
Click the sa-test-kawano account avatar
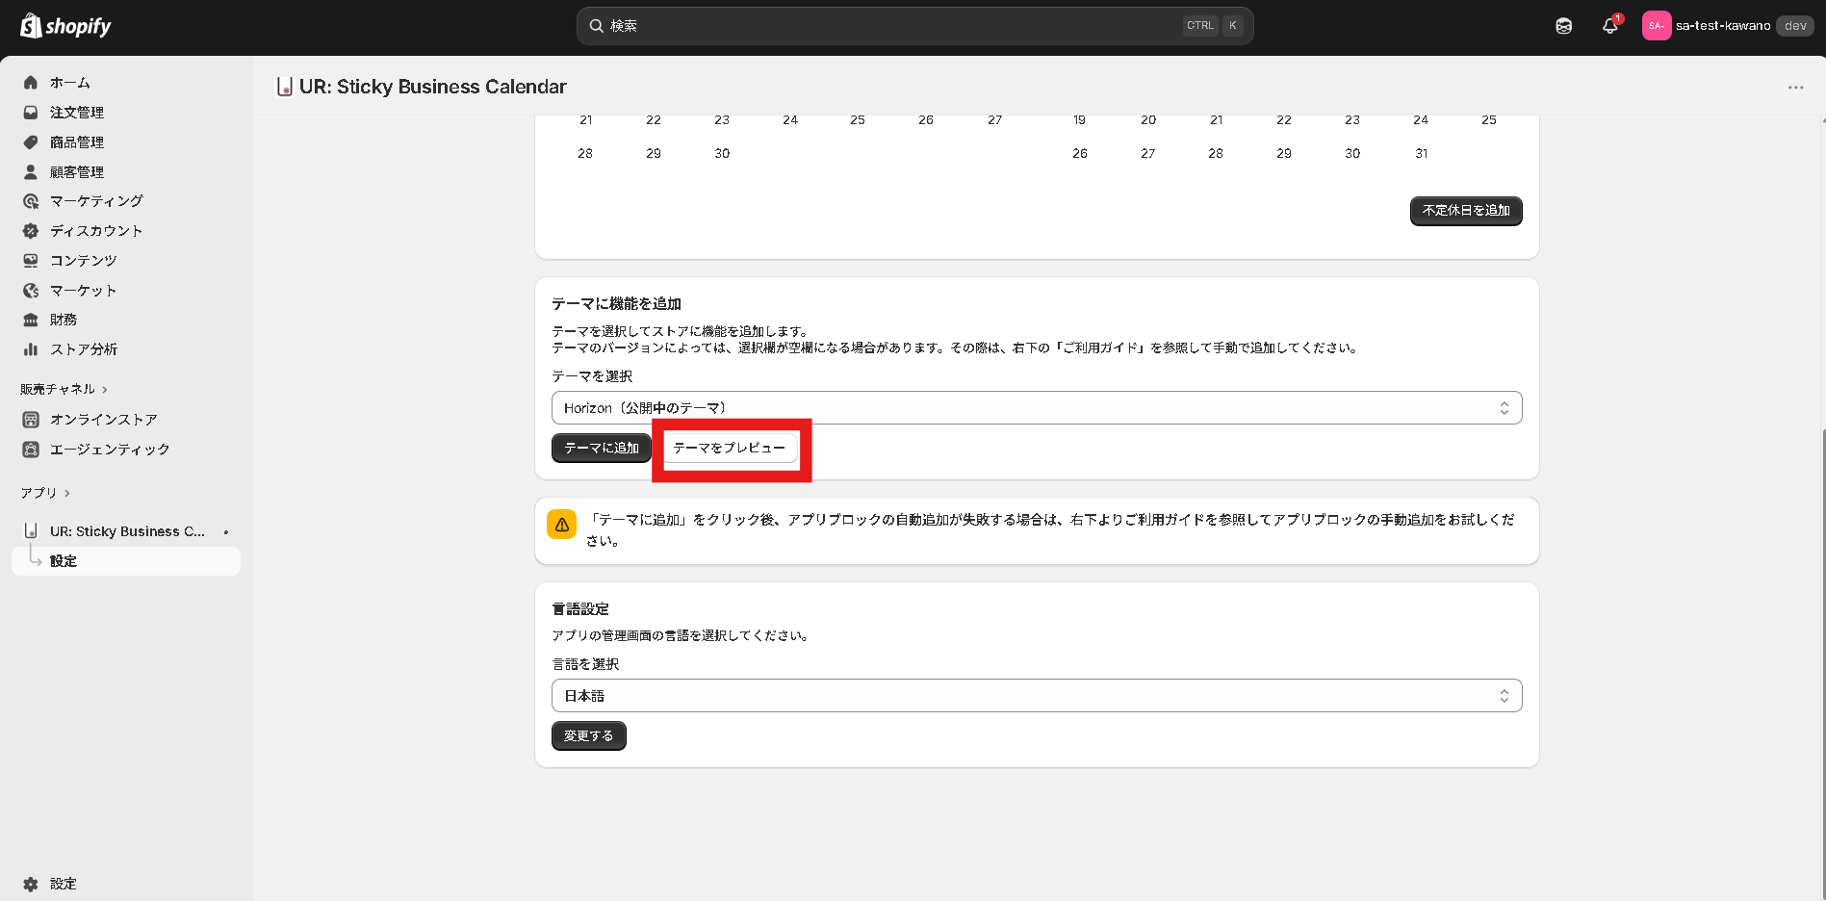coord(1656,26)
